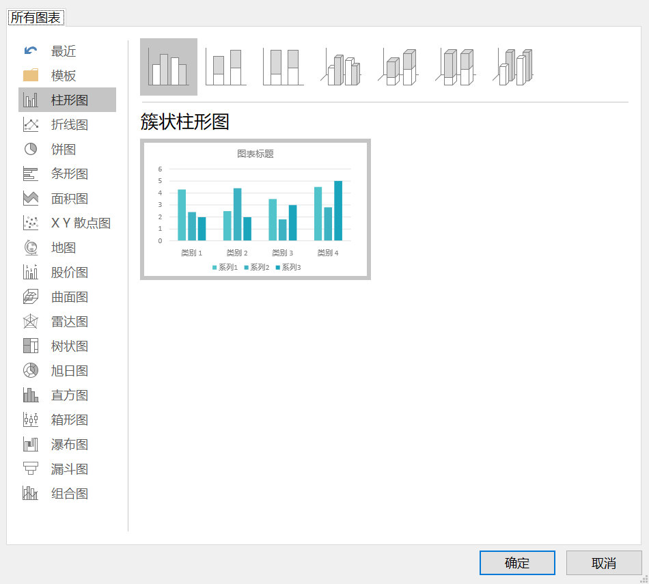Open the 模板 chart category
This screenshot has height=584, width=649.
(67, 75)
